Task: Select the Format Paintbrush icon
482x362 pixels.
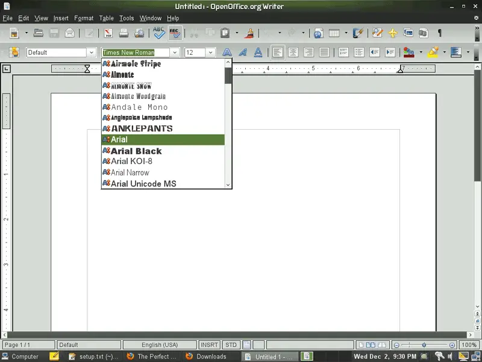Action: pyautogui.click(x=249, y=33)
